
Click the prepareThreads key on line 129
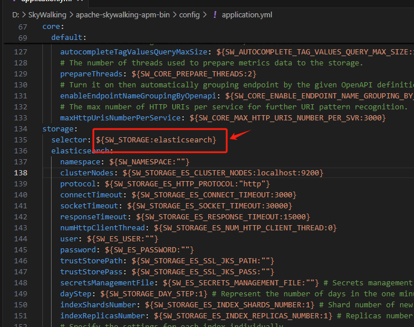(92, 74)
